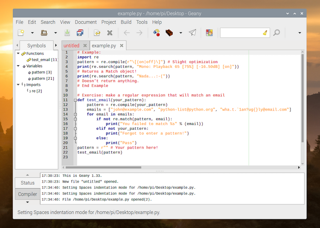Reload the current file from disk
320x228 pixels.
tap(97, 32)
